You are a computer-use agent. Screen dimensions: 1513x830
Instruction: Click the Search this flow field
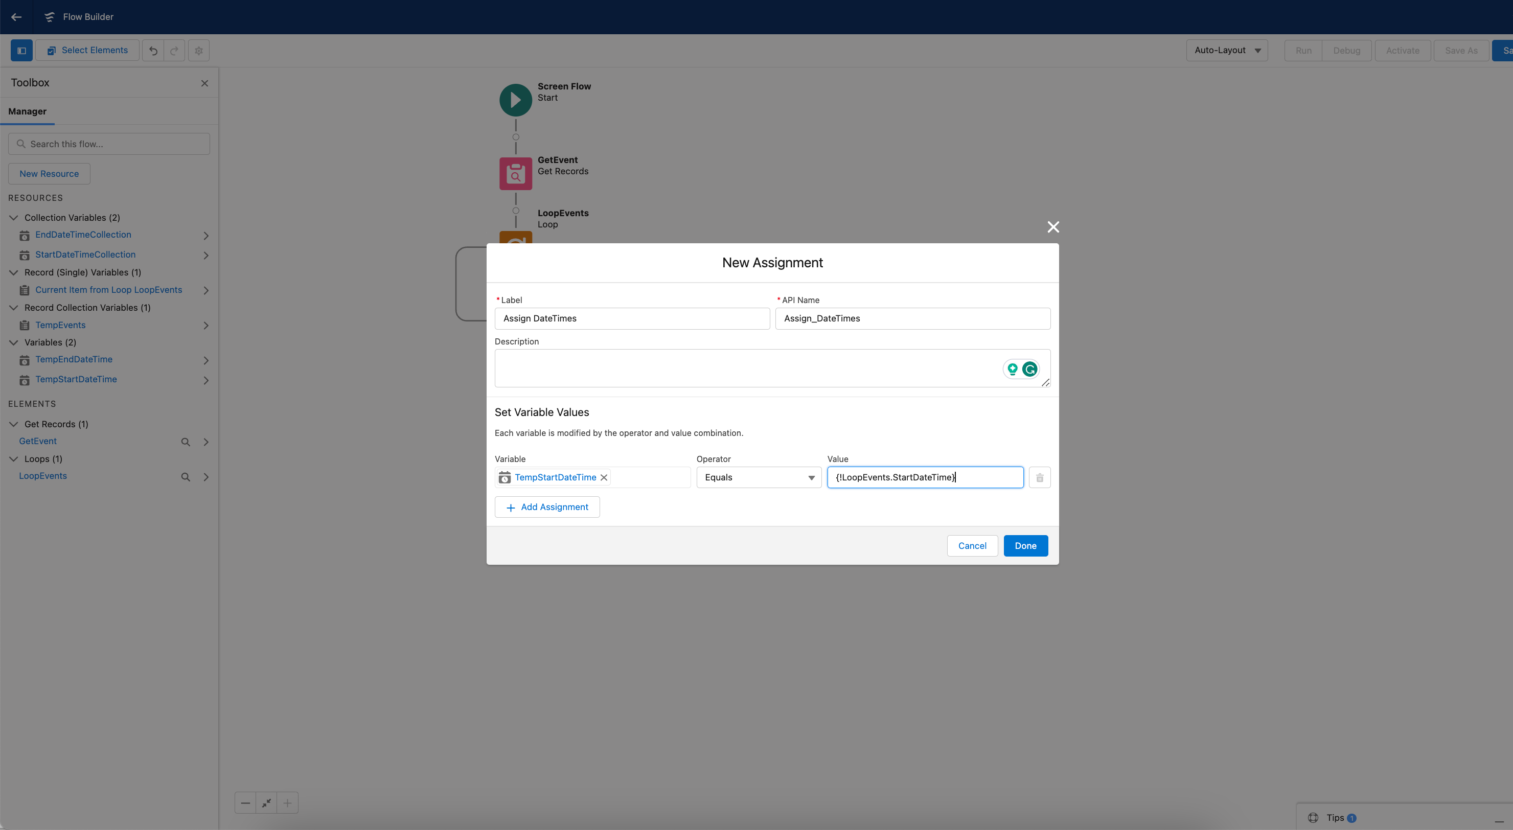tap(109, 144)
